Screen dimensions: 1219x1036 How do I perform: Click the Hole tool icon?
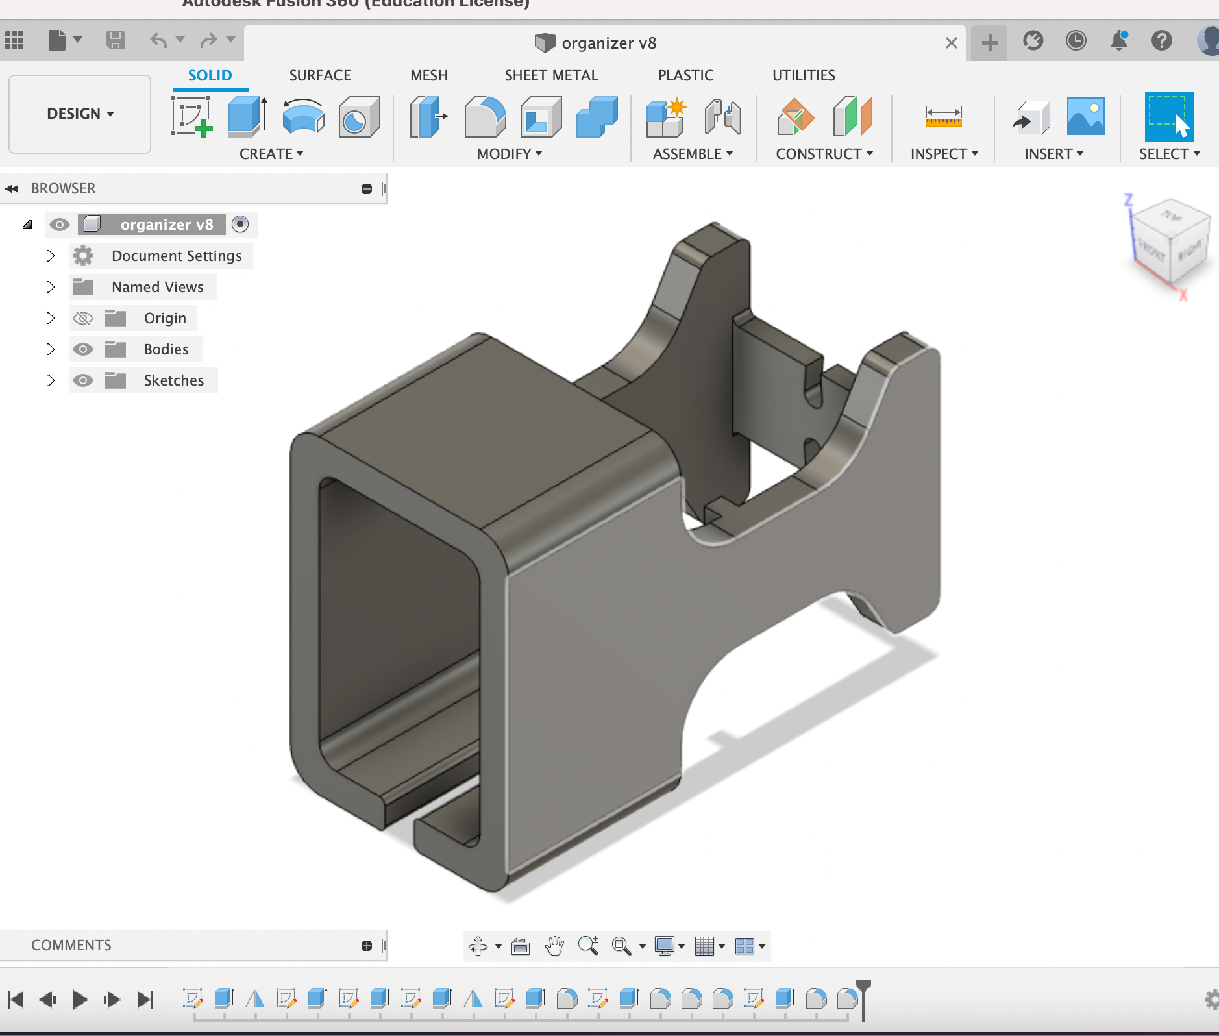[359, 117]
